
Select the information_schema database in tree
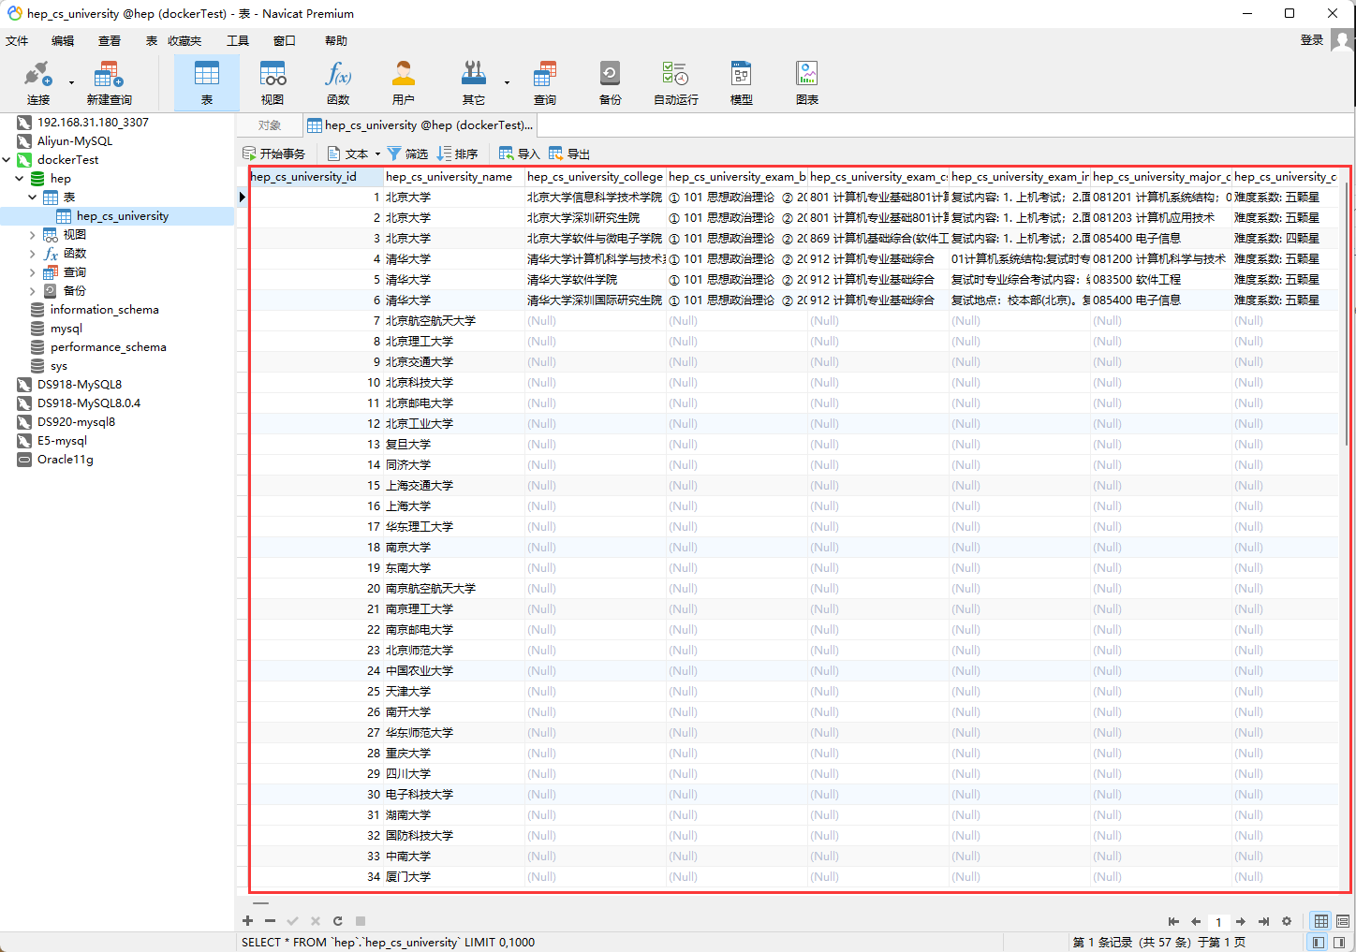tap(104, 310)
